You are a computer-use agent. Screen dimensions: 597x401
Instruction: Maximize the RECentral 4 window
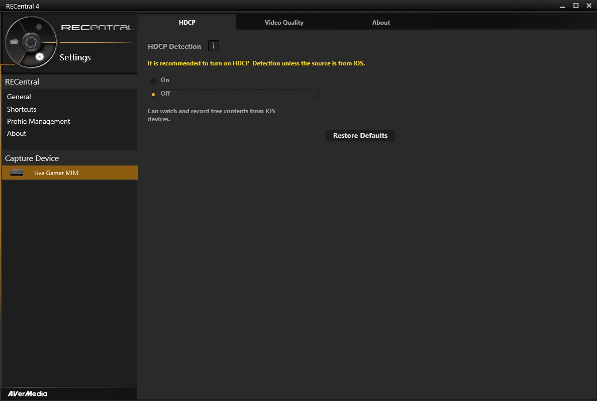[x=576, y=6]
